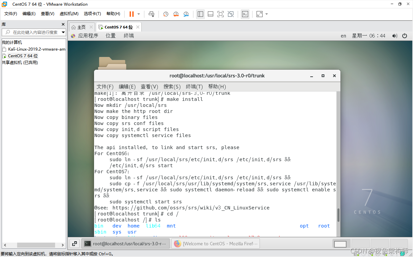Close the CentOS 7 64 位 tab
The image size is (413, 257).
[138, 27]
